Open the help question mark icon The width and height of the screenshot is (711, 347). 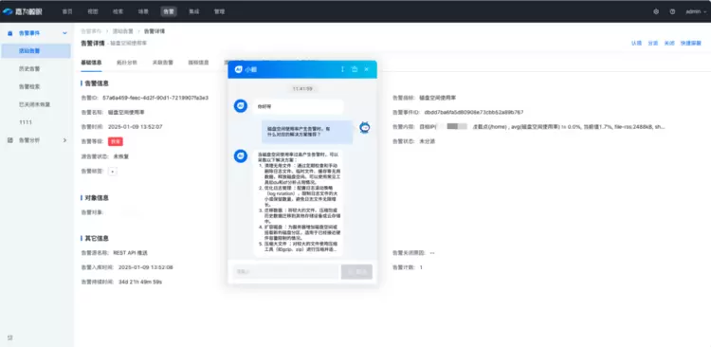(672, 11)
